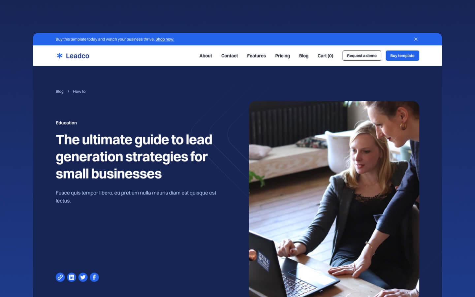Image resolution: width=475 pixels, height=297 pixels.
Task: Open the Pricing page
Action: coord(282,56)
